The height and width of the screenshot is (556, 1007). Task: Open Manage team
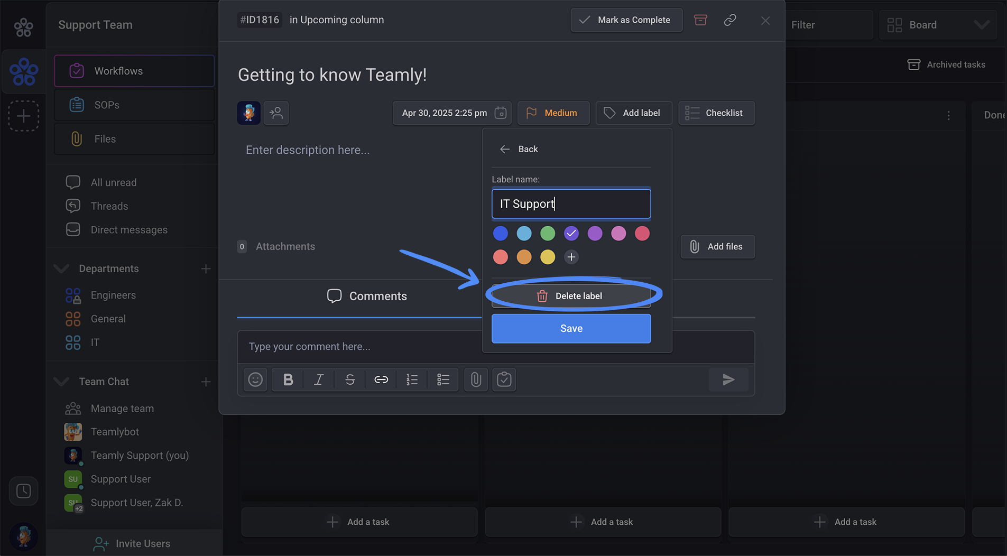click(x=122, y=409)
